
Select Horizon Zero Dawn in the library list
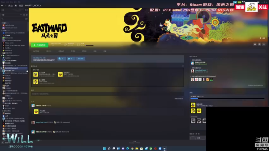tap(10, 28)
